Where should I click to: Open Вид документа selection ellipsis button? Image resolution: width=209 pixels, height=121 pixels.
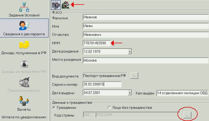[134, 76]
